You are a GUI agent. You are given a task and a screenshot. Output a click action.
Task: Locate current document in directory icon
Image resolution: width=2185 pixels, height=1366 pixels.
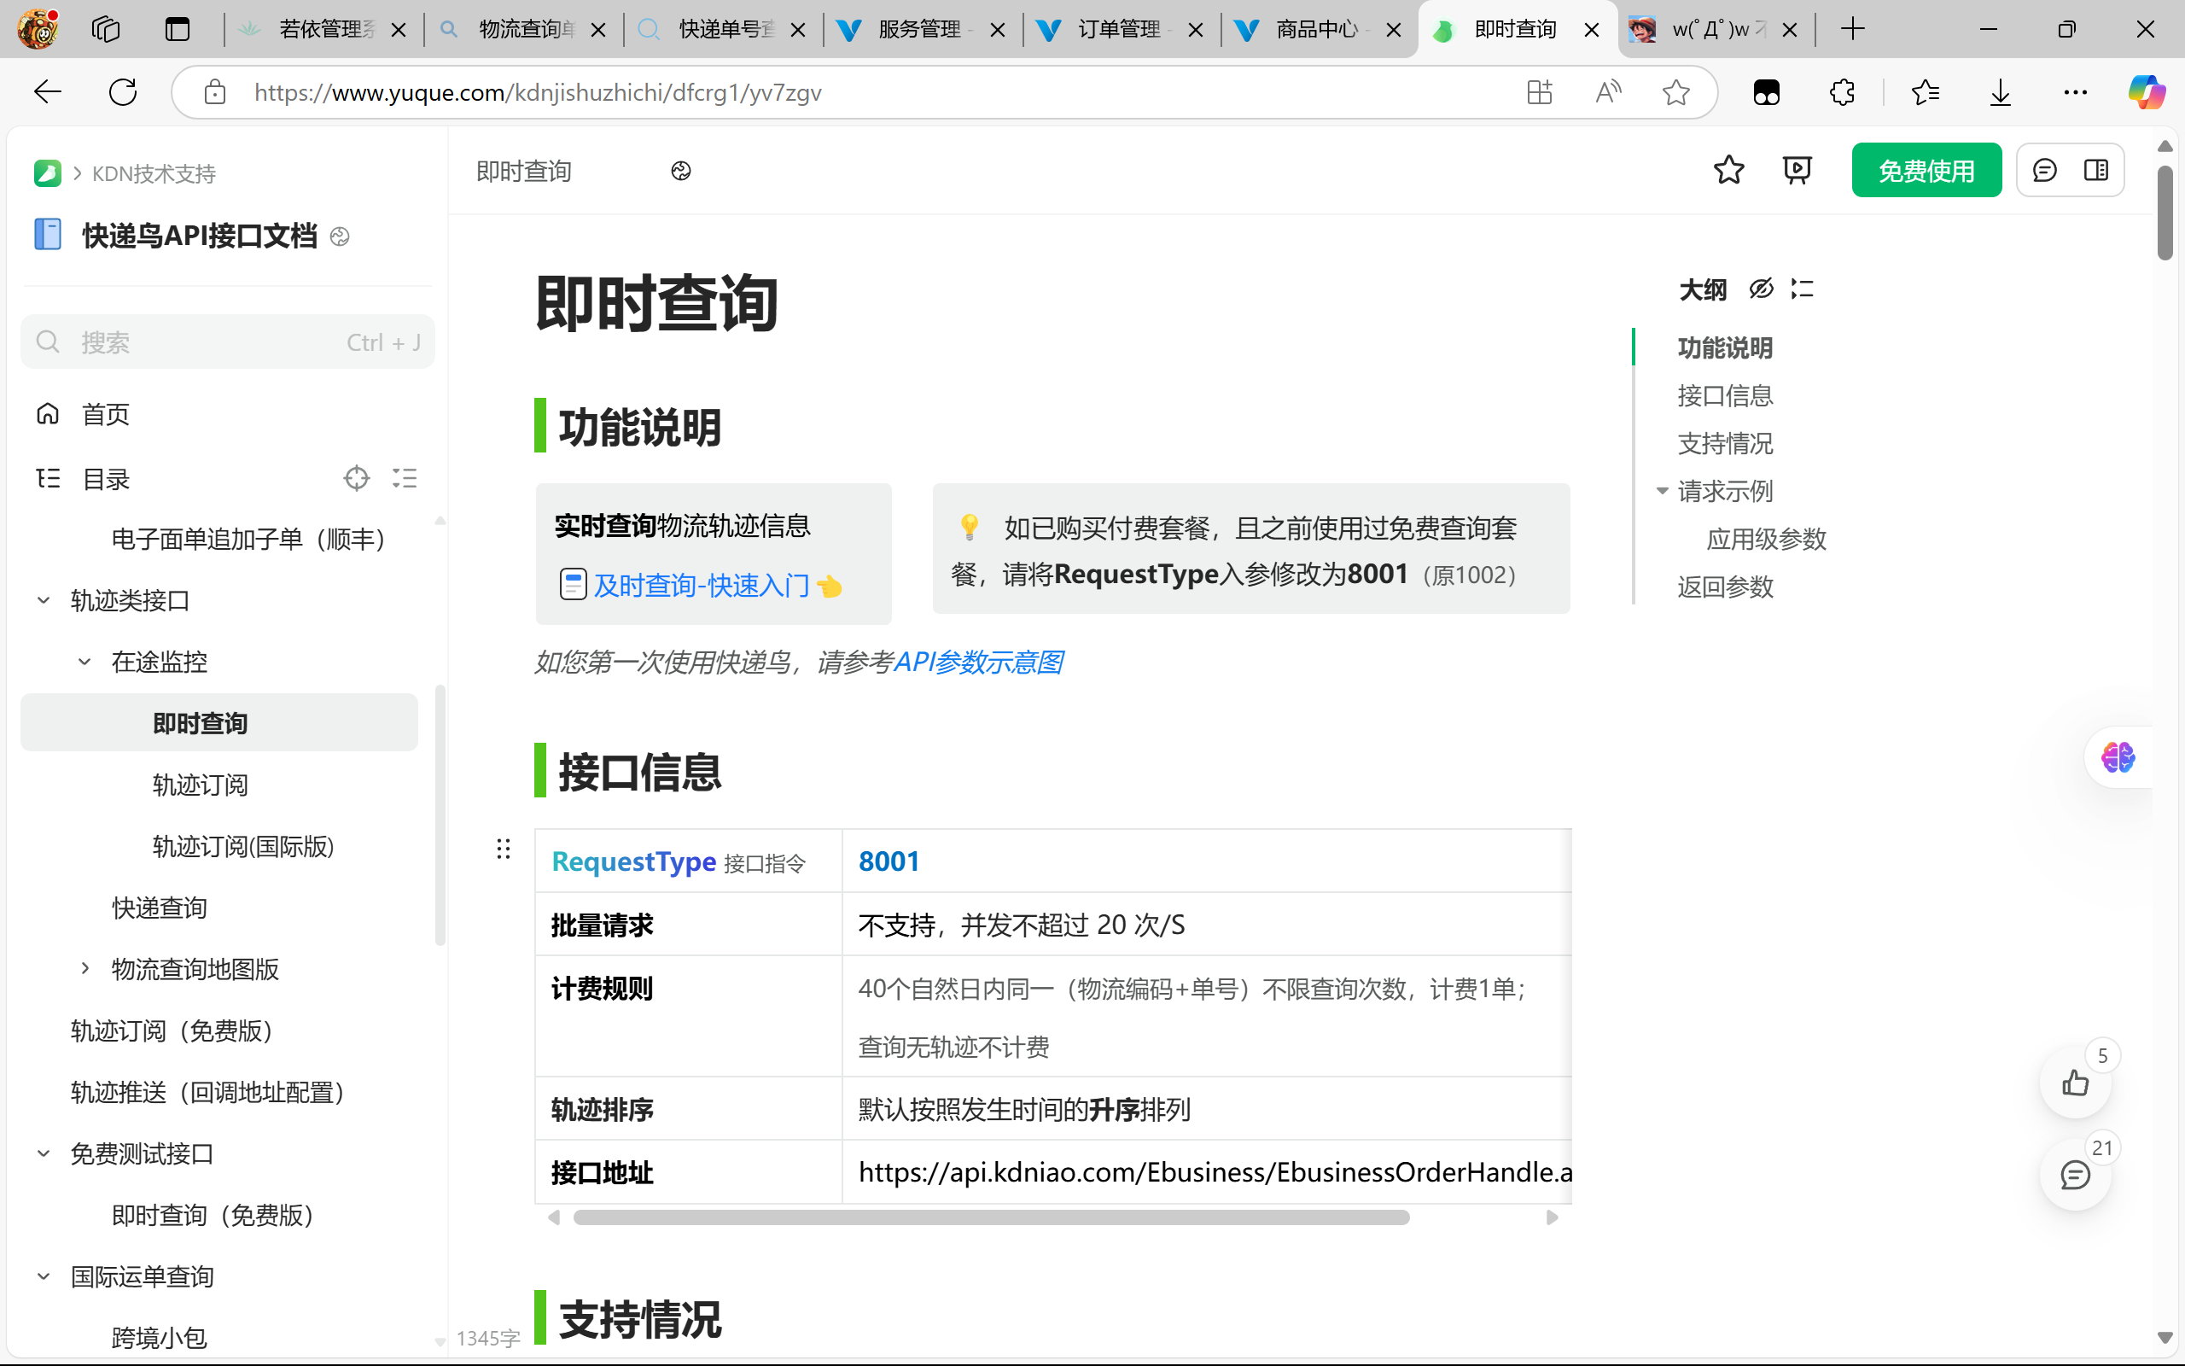pos(357,478)
